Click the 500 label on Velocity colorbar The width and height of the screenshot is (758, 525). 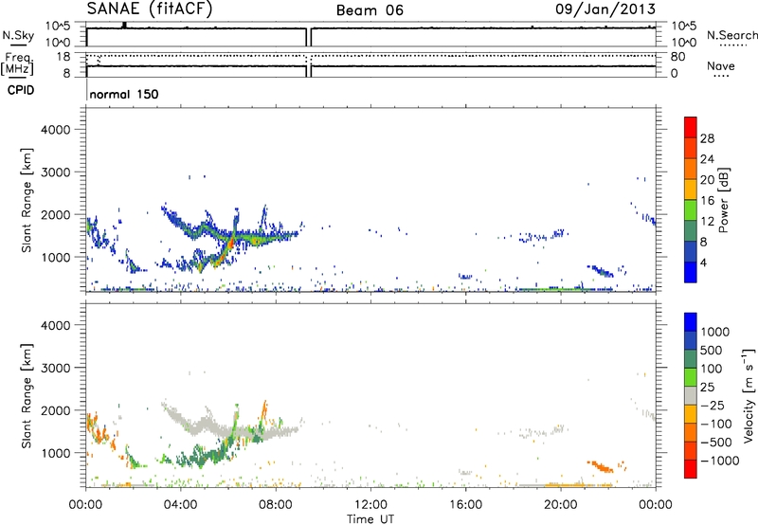(712, 351)
